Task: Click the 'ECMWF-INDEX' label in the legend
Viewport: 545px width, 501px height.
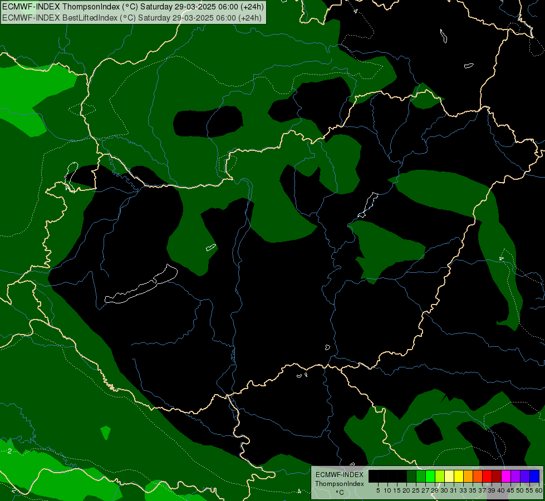Action: click(x=340, y=475)
